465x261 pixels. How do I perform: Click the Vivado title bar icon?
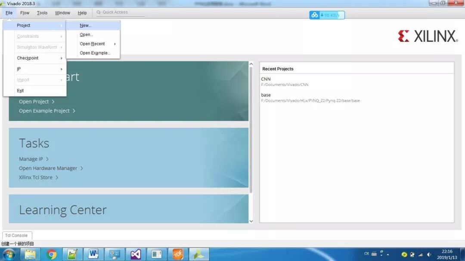(x=3, y=3)
